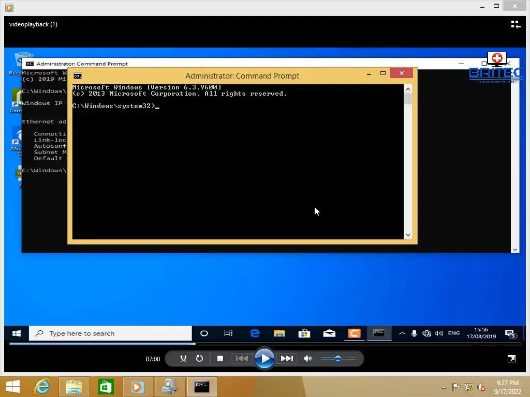Mute the media player volume
Viewport: 530px width, 397px height.
[307, 359]
